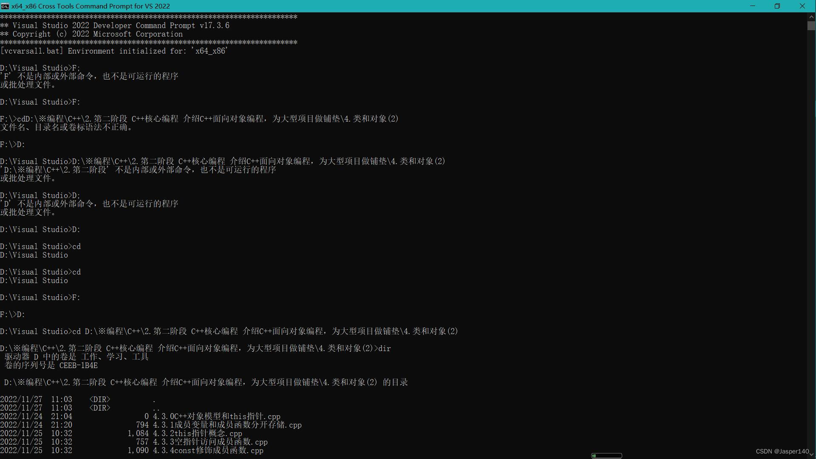Click the scrollbar down arrow

click(x=811, y=454)
